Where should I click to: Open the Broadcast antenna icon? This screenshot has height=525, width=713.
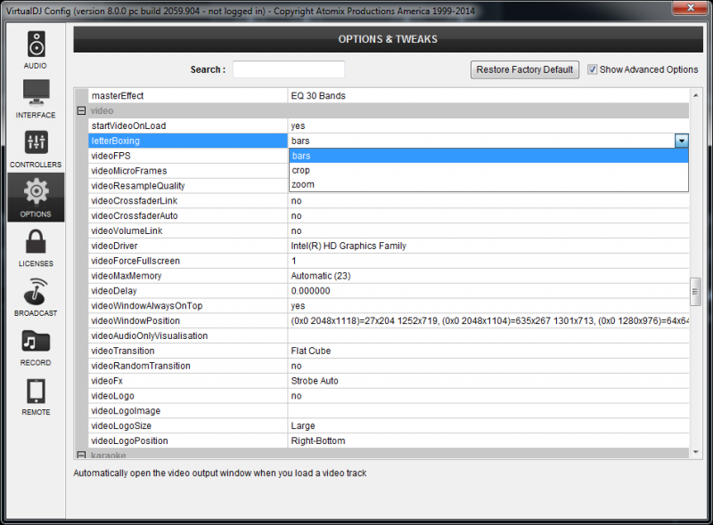tap(36, 292)
